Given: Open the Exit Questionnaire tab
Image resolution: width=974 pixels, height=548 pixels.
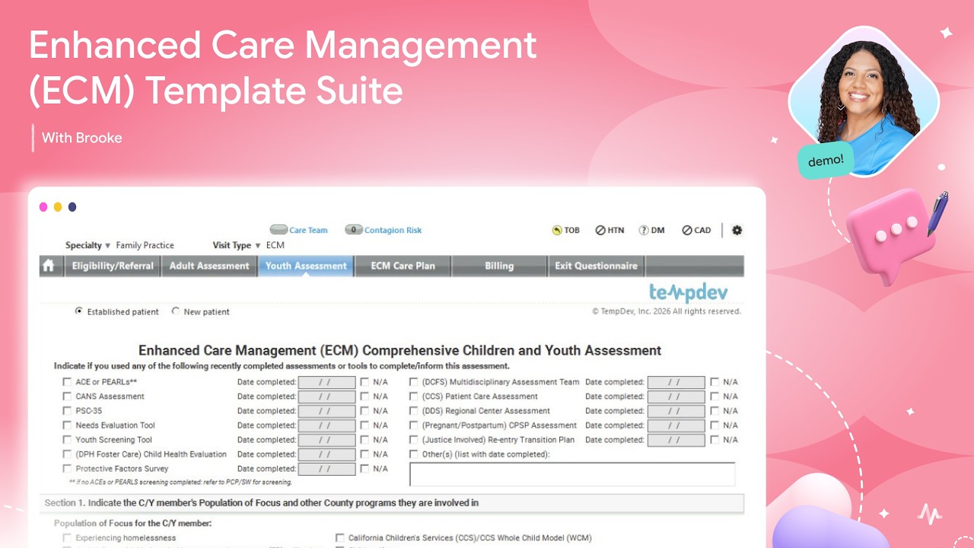Looking at the screenshot, I should pos(596,266).
